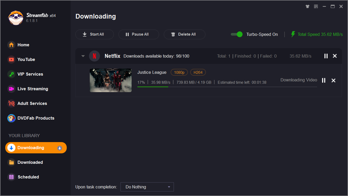Click the YOUR LIBRARY section label
Image resolution: width=348 pixels, height=196 pixels.
click(24, 136)
